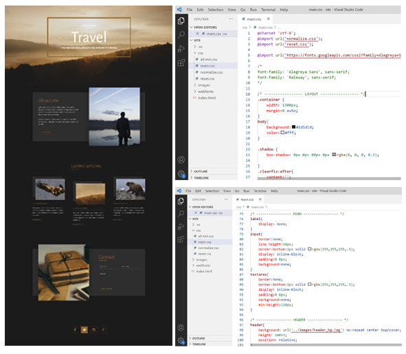Close main.css in top Open Editors list

click(x=197, y=34)
